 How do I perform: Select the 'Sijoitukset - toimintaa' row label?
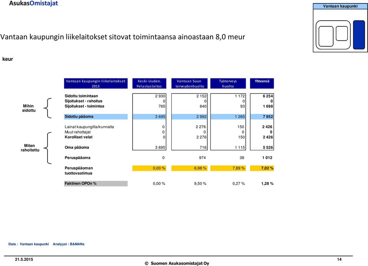point(84,106)
